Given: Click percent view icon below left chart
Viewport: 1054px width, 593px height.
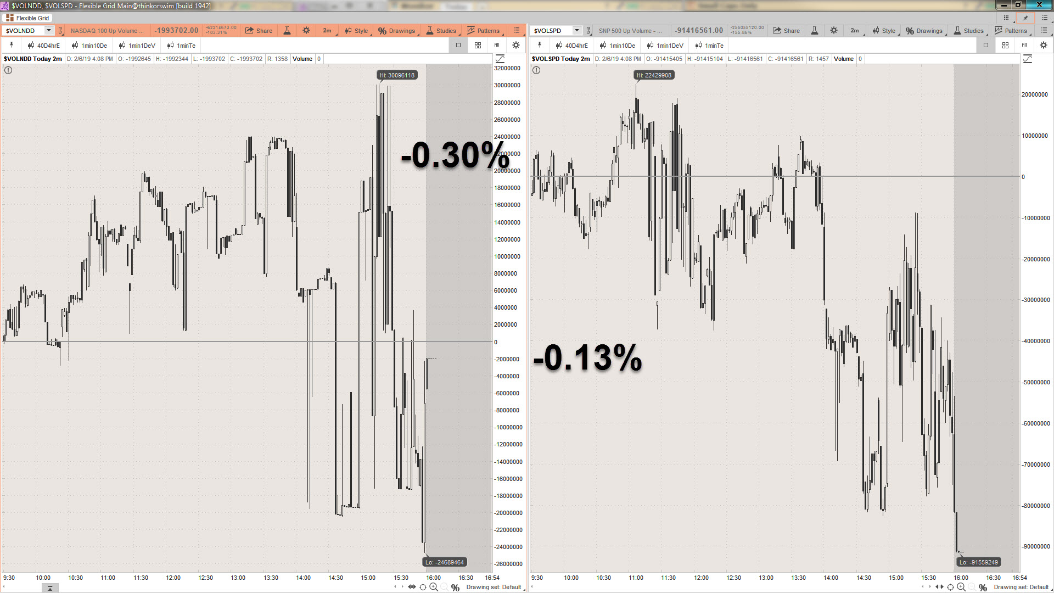Looking at the screenshot, I should [x=455, y=588].
